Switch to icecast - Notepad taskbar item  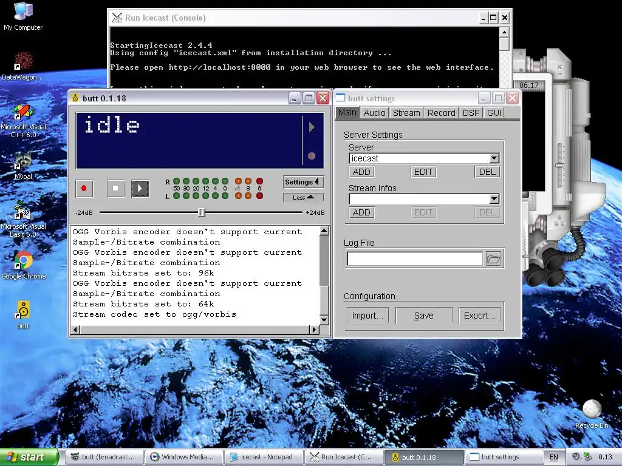pyautogui.click(x=264, y=457)
